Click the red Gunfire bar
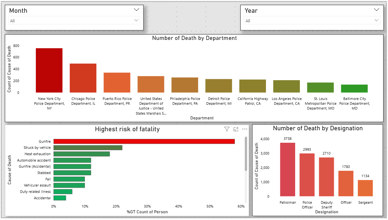 click(x=144, y=141)
